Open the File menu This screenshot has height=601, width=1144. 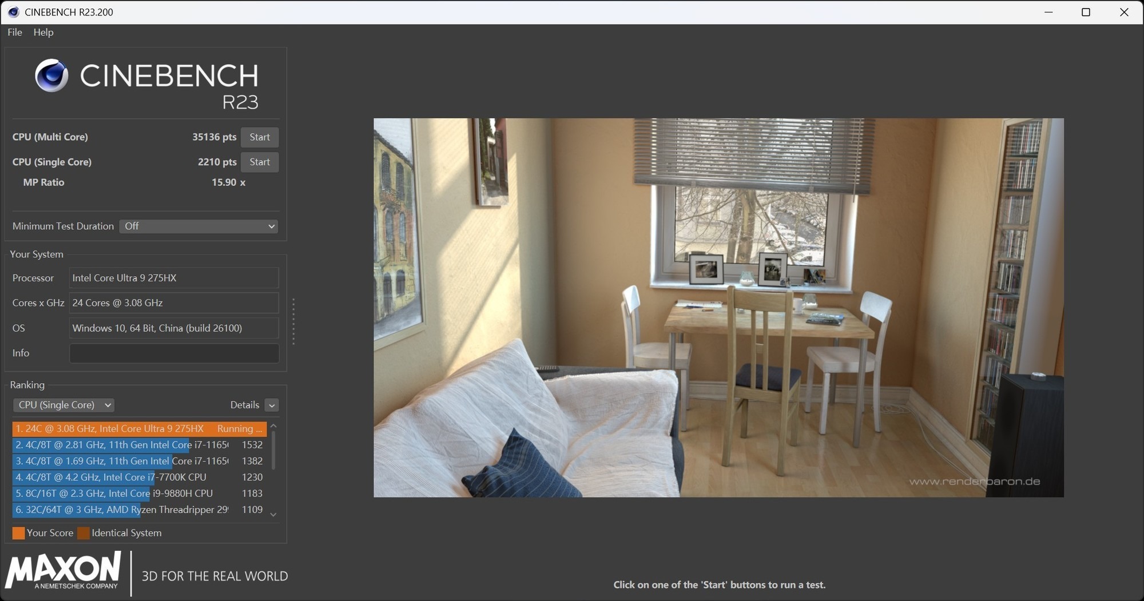click(x=15, y=33)
